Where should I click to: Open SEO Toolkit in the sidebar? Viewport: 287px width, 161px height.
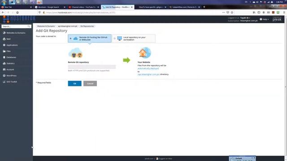[x=10, y=82]
